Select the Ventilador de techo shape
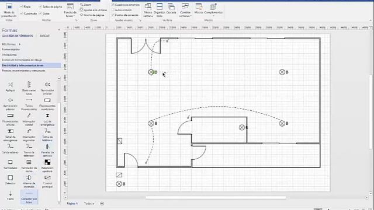This screenshot has height=210, width=374. click(29, 166)
